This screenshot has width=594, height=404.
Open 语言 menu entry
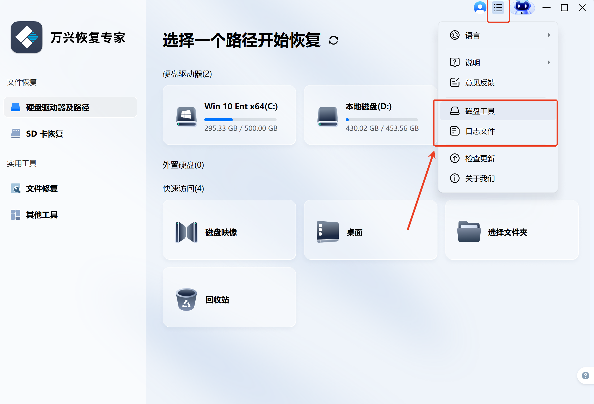tap(498, 35)
